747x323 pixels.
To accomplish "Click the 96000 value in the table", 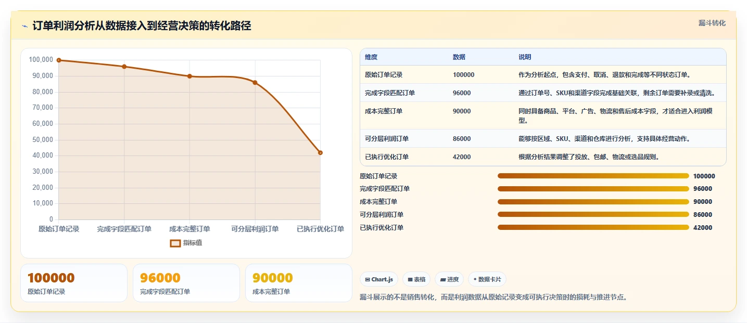I will (x=462, y=93).
